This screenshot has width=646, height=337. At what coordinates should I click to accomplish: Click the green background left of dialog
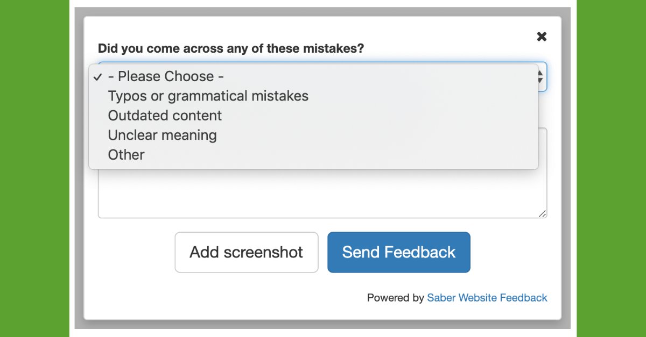(34, 168)
